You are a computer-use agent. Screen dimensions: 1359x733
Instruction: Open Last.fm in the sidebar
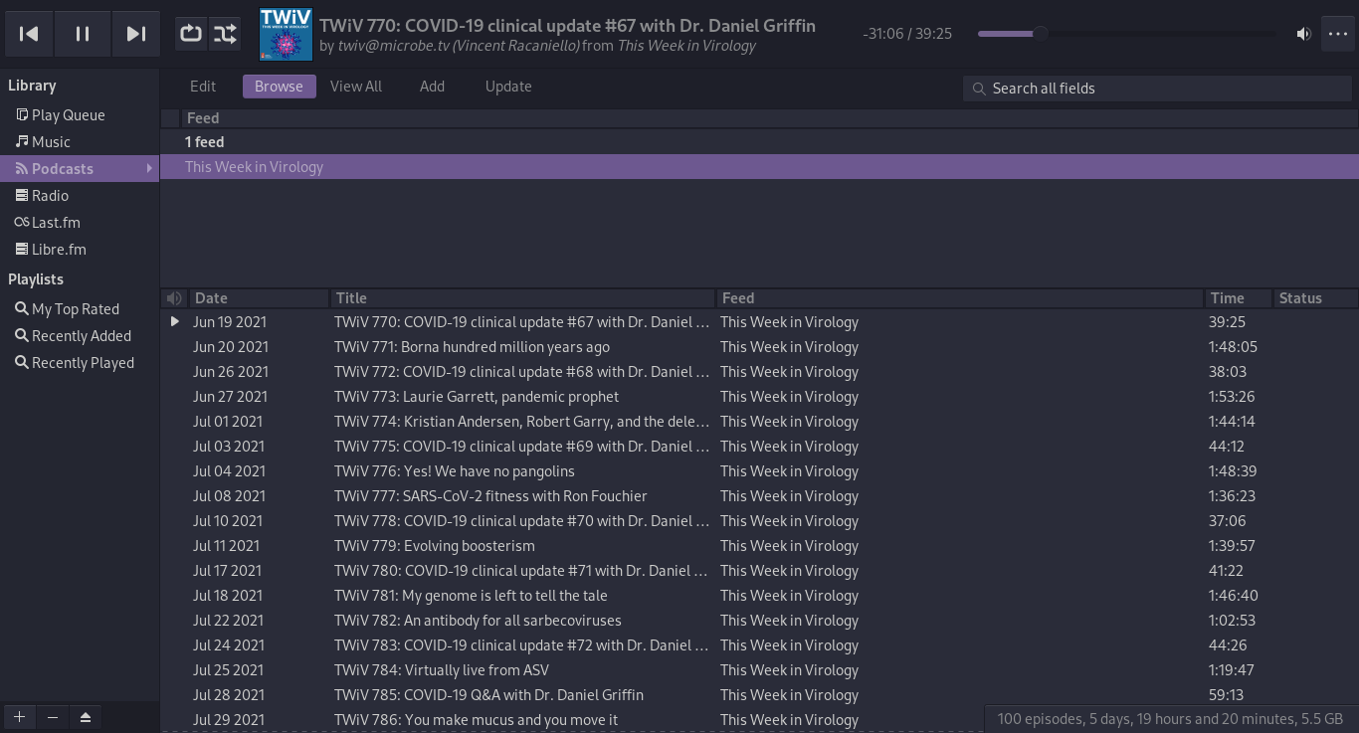click(x=56, y=223)
